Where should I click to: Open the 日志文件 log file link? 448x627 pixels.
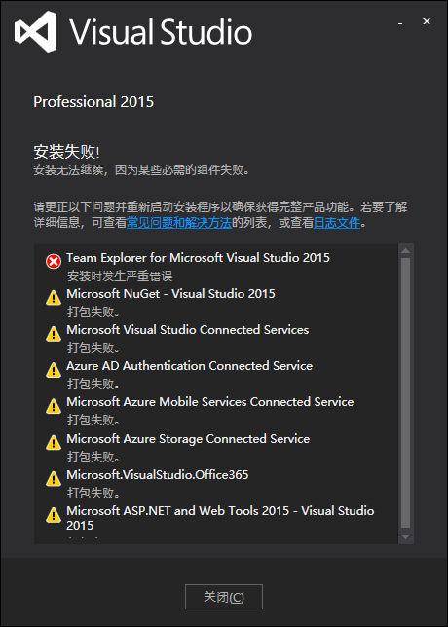pyautogui.click(x=337, y=223)
